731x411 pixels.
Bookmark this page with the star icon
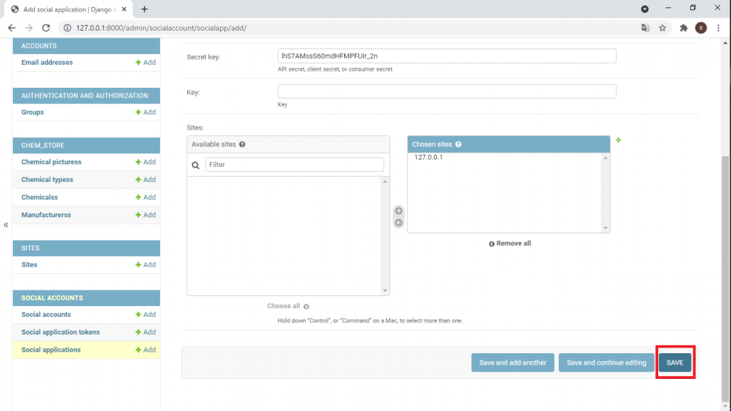point(662,28)
